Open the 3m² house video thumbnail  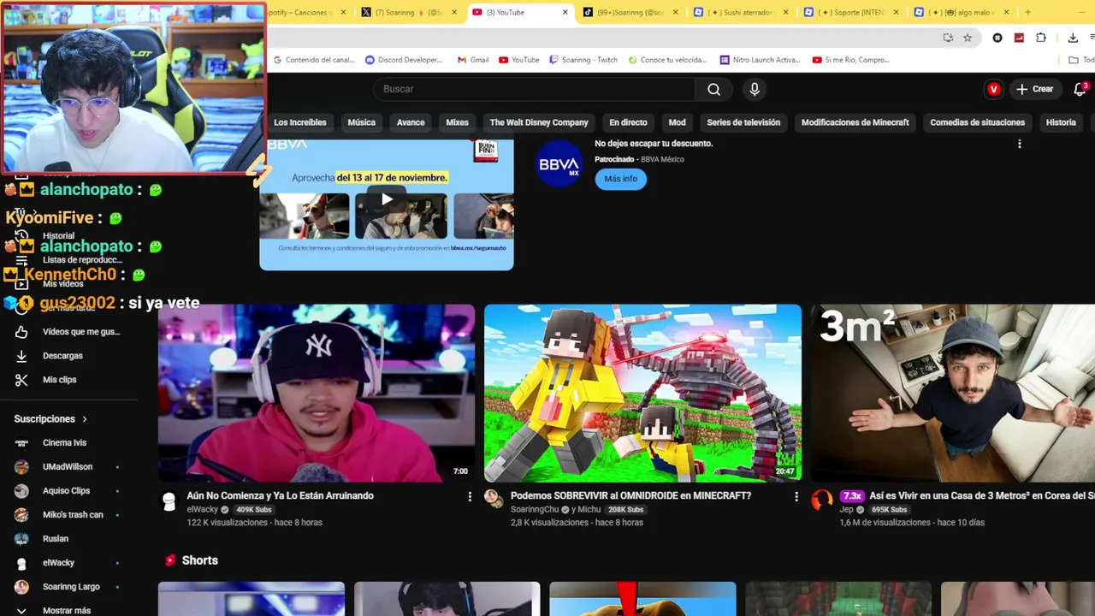tap(953, 393)
